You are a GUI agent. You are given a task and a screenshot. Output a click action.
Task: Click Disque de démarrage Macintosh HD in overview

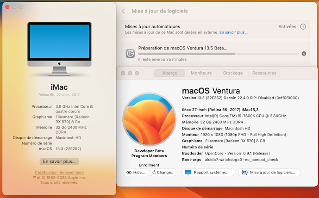(x=216, y=129)
